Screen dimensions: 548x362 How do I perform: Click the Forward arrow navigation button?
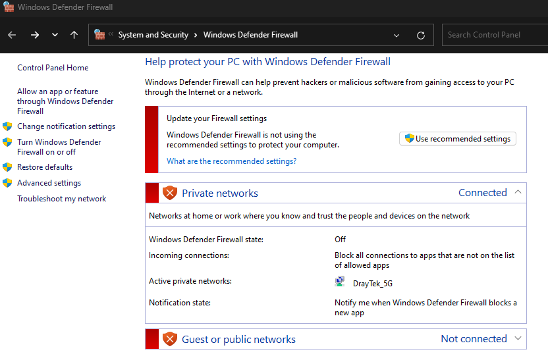pyautogui.click(x=35, y=35)
